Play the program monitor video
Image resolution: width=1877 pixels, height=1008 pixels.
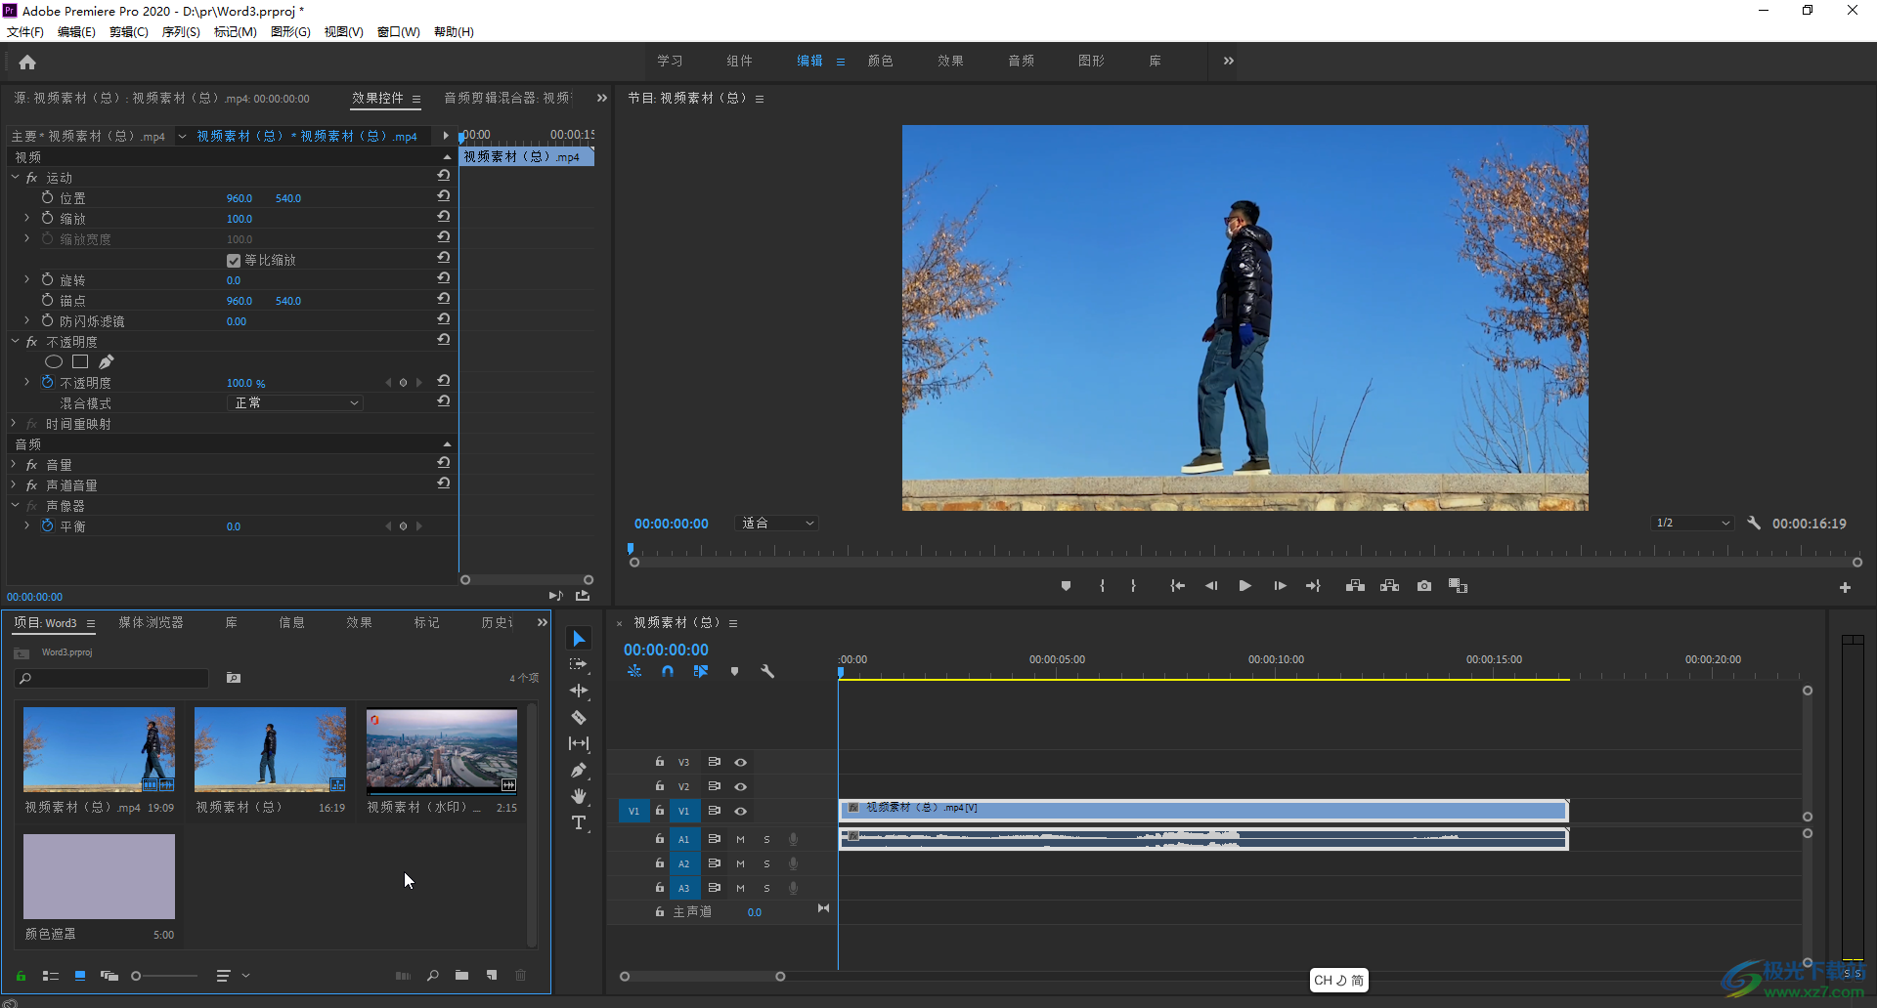pos(1244,586)
